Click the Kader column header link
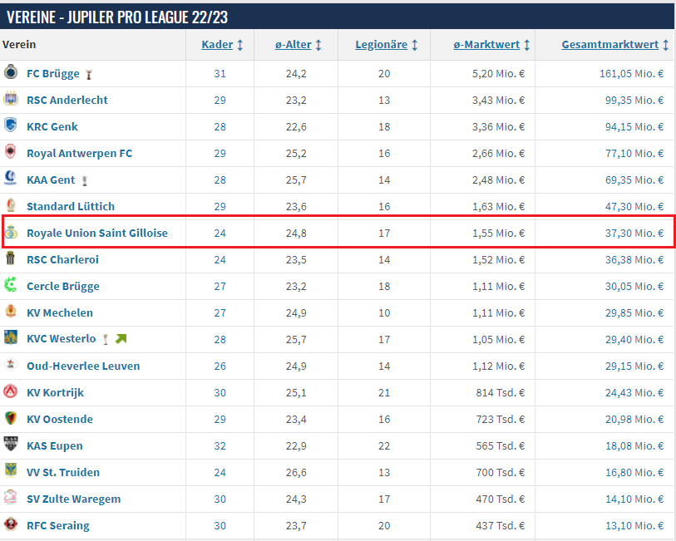The height and width of the screenshot is (541, 676). [x=217, y=45]
